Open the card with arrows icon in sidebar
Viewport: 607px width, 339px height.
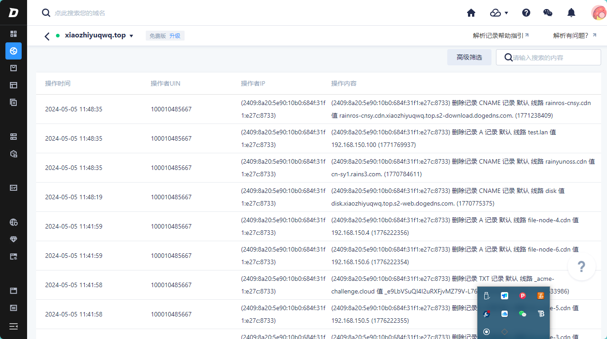tap(14, 257)
